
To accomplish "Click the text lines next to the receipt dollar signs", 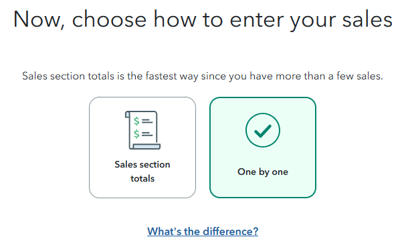I will pos(147,128).
